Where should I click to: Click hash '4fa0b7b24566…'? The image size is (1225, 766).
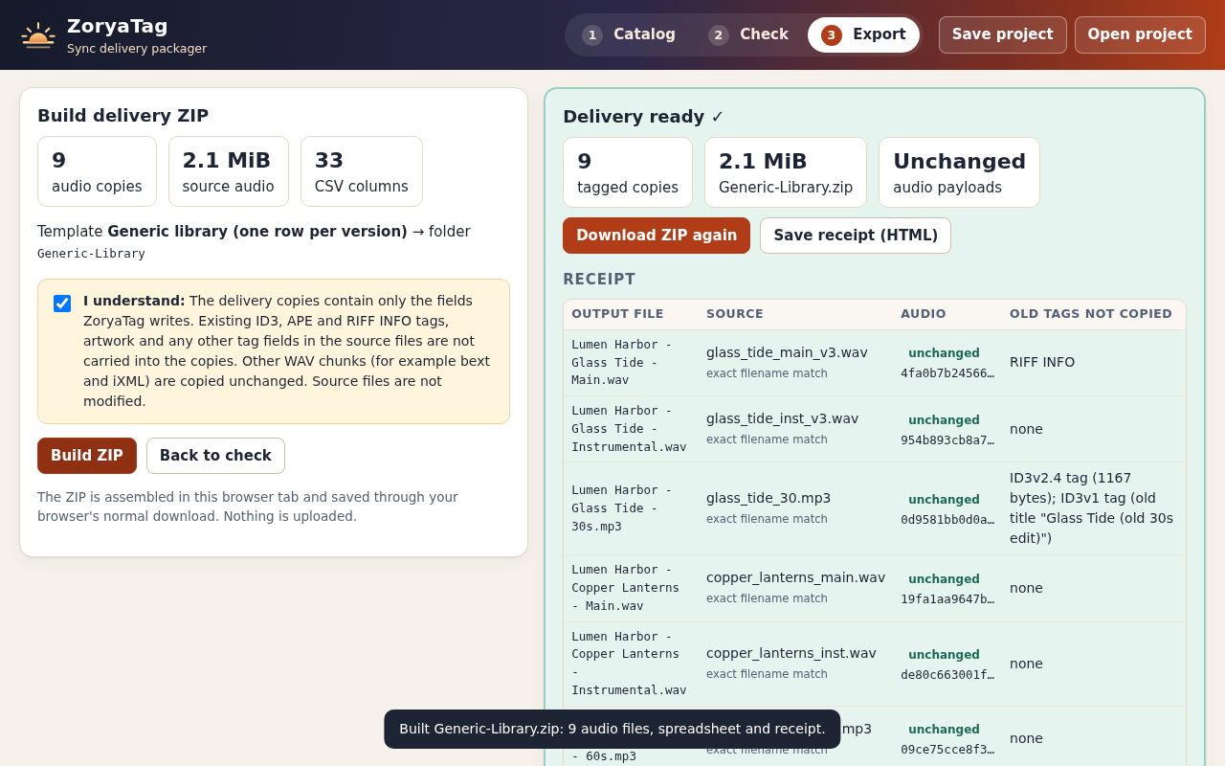click(947, 373)
